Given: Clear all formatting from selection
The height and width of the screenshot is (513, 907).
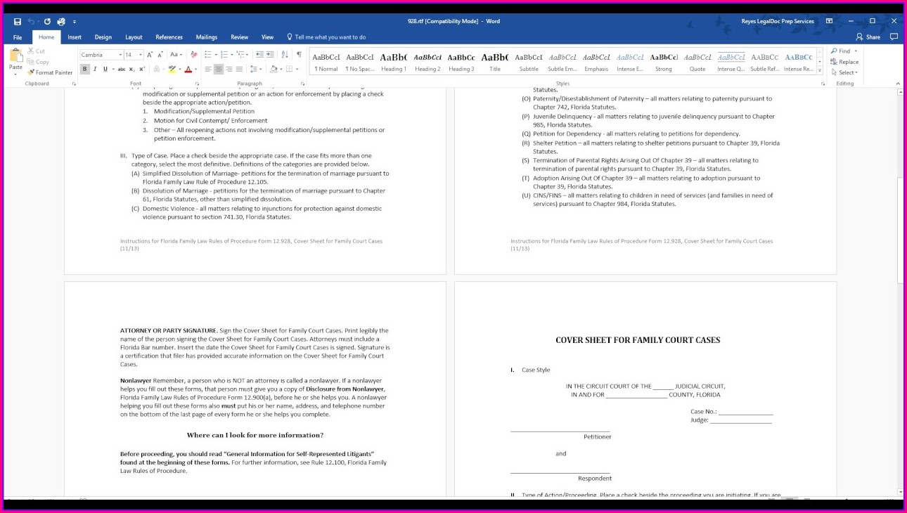Looking at the screenshot, I should pyautogui.click(x=193, y=55).
